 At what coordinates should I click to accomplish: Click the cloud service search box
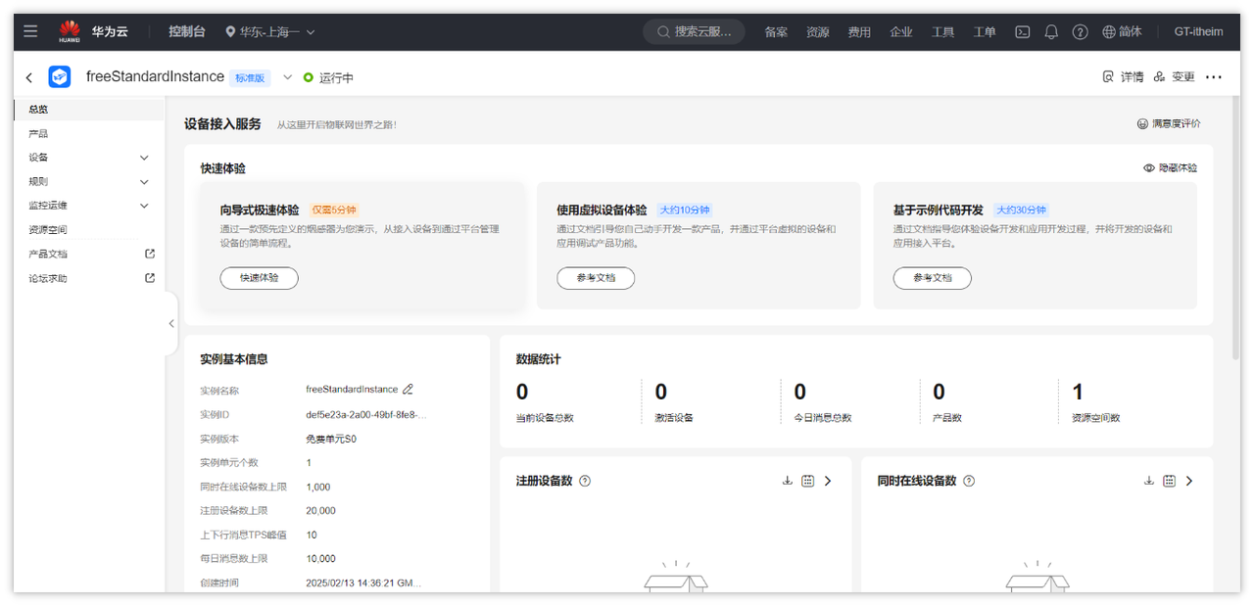(694, 31)
